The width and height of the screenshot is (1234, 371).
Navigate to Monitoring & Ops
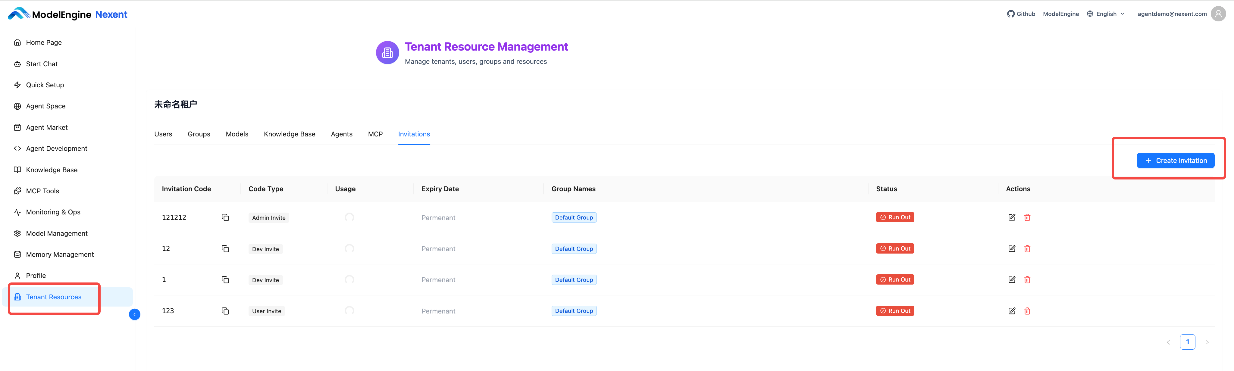click(x=53, y=212)
